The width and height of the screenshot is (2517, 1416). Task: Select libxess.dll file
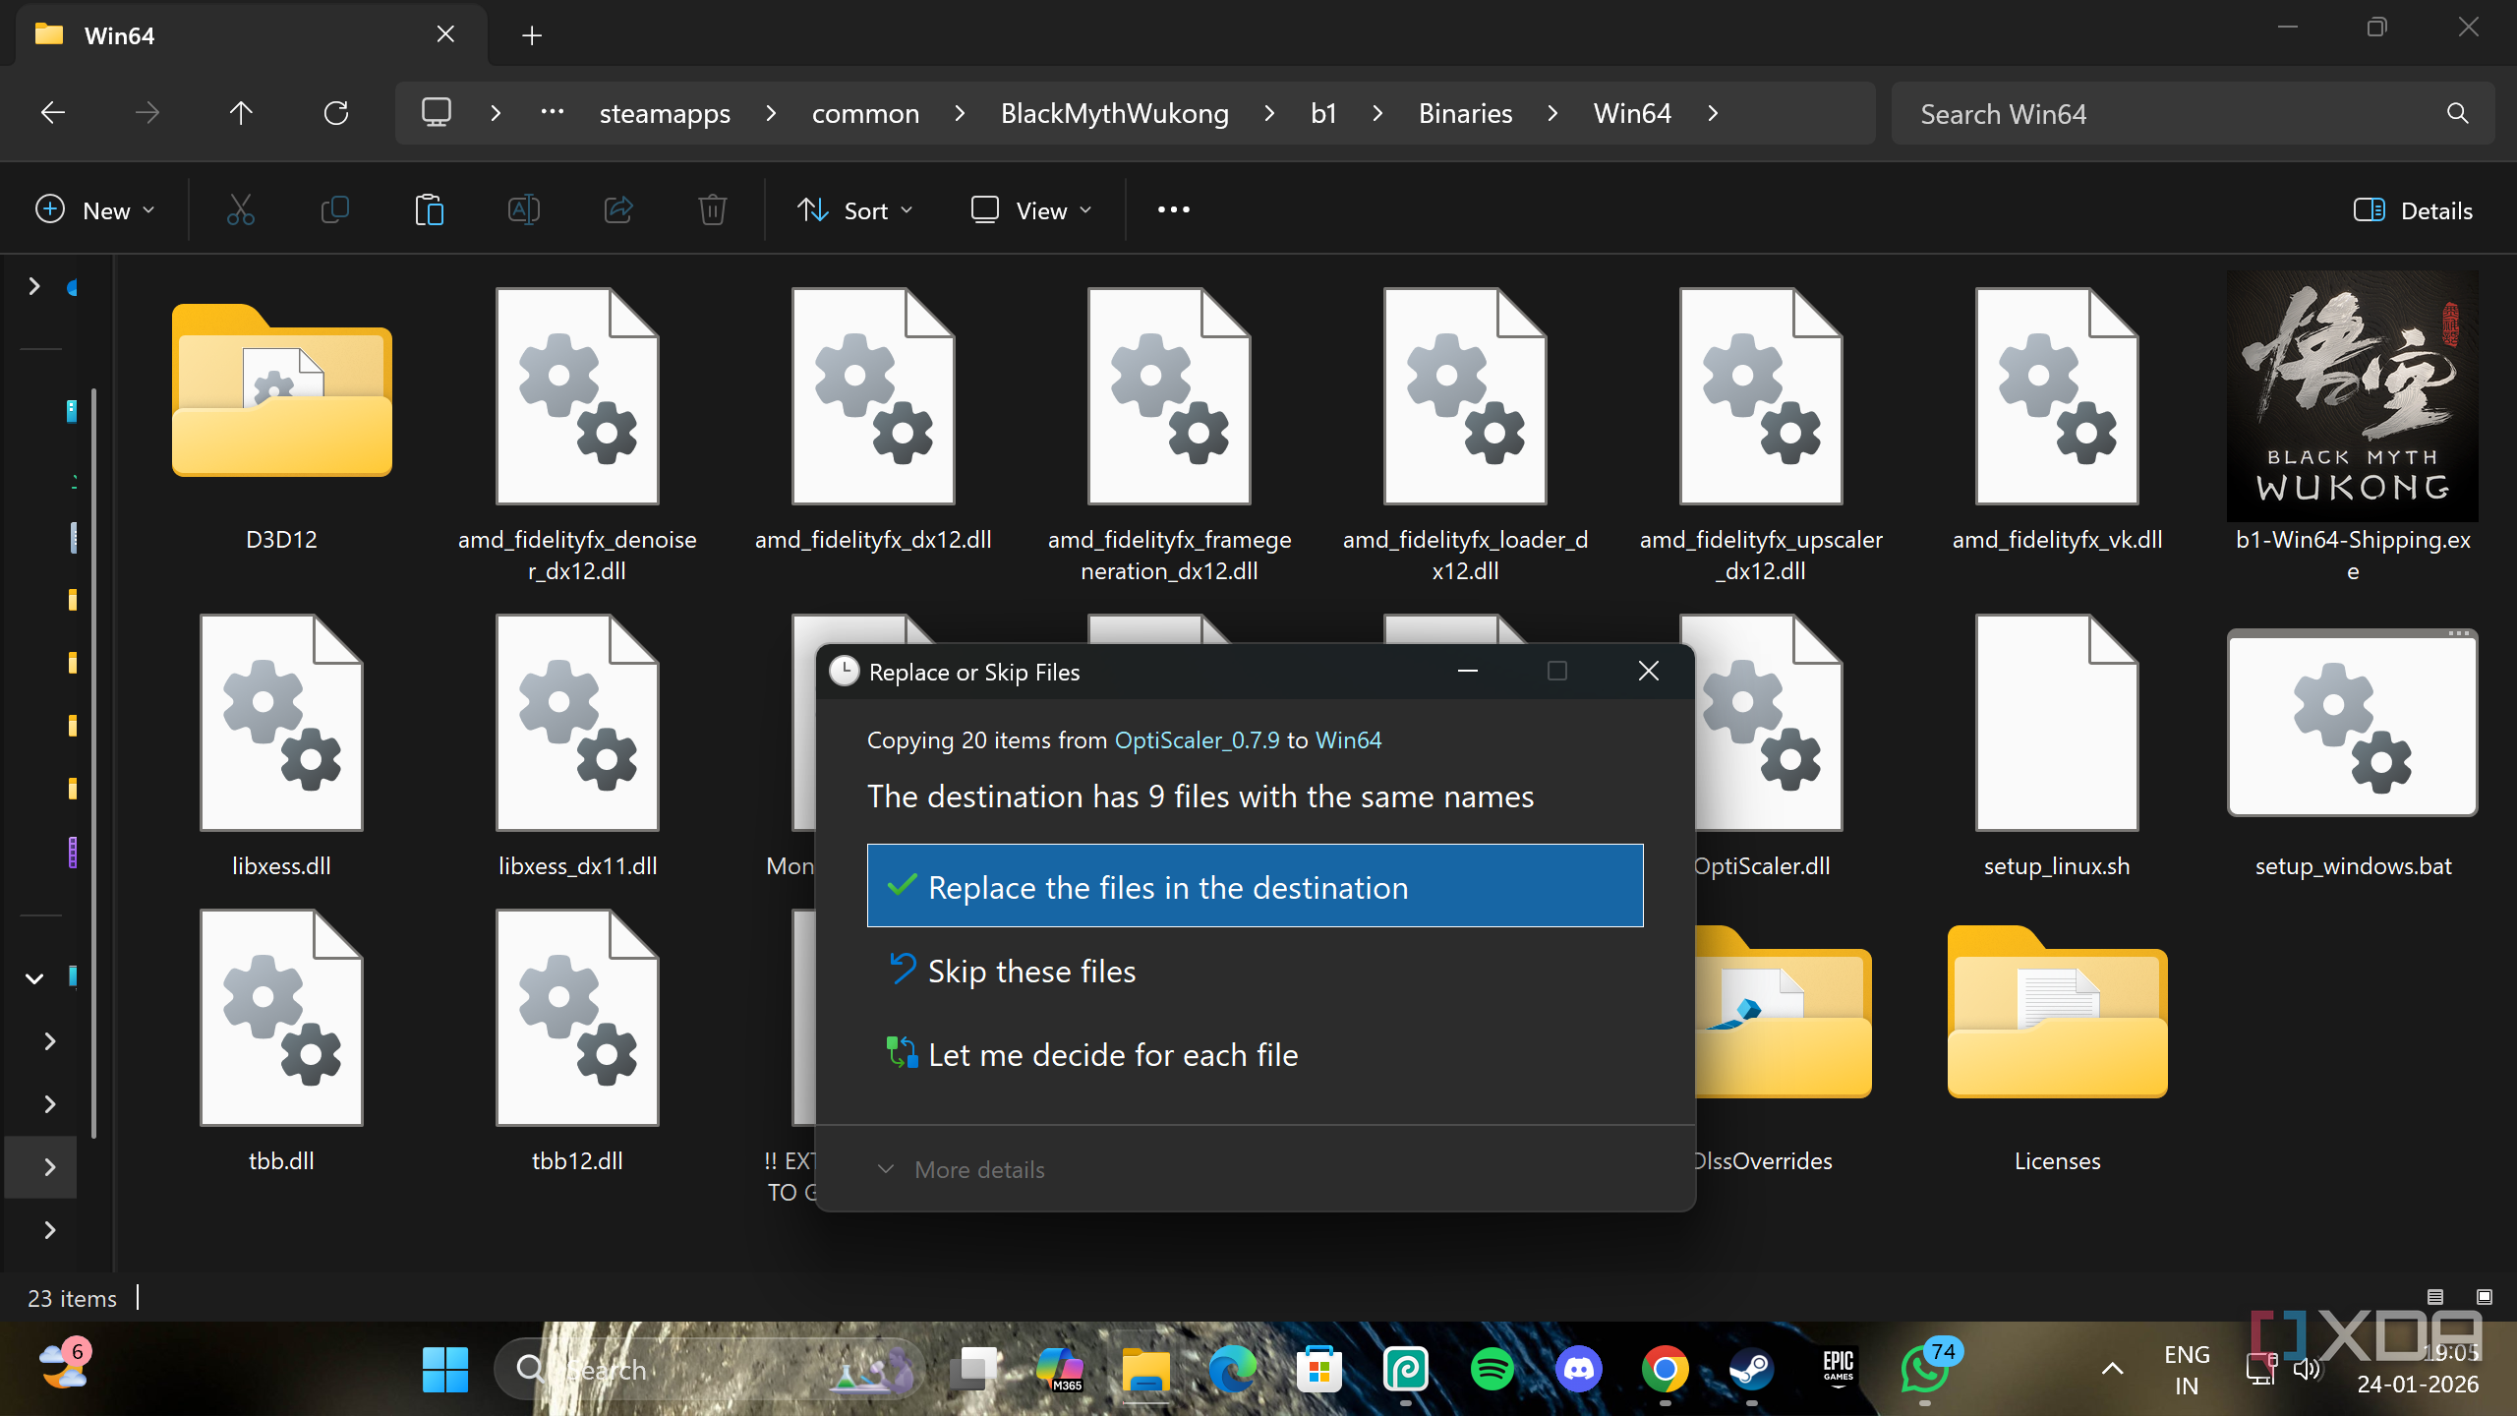click(281, 747)
